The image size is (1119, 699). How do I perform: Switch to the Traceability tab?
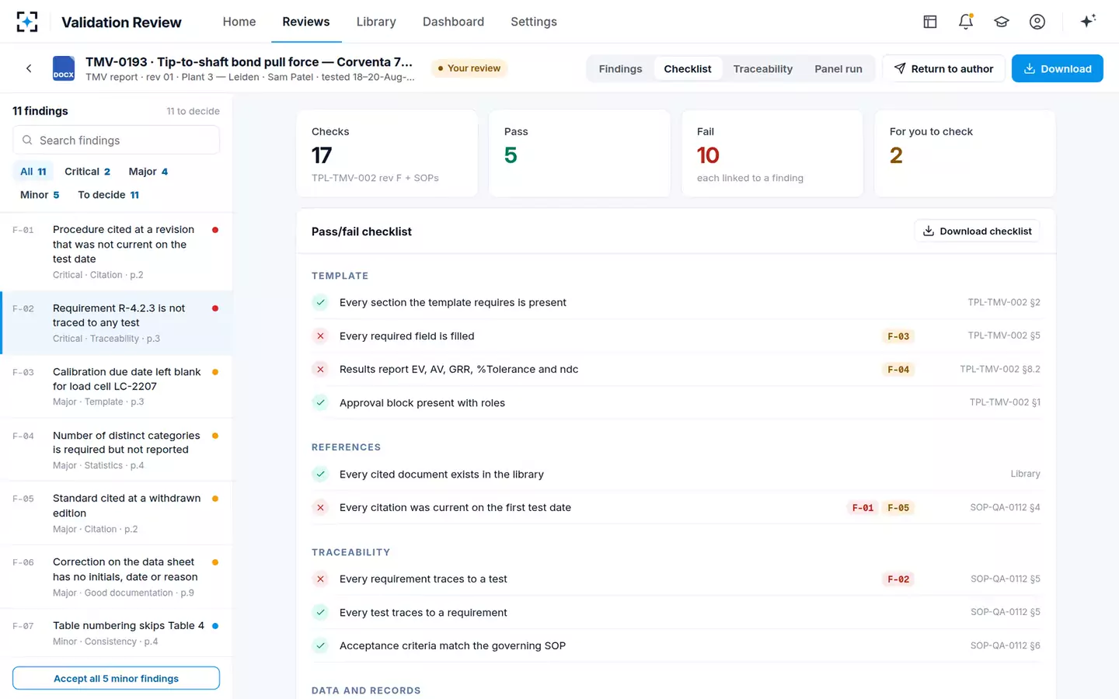coord(763,69)
